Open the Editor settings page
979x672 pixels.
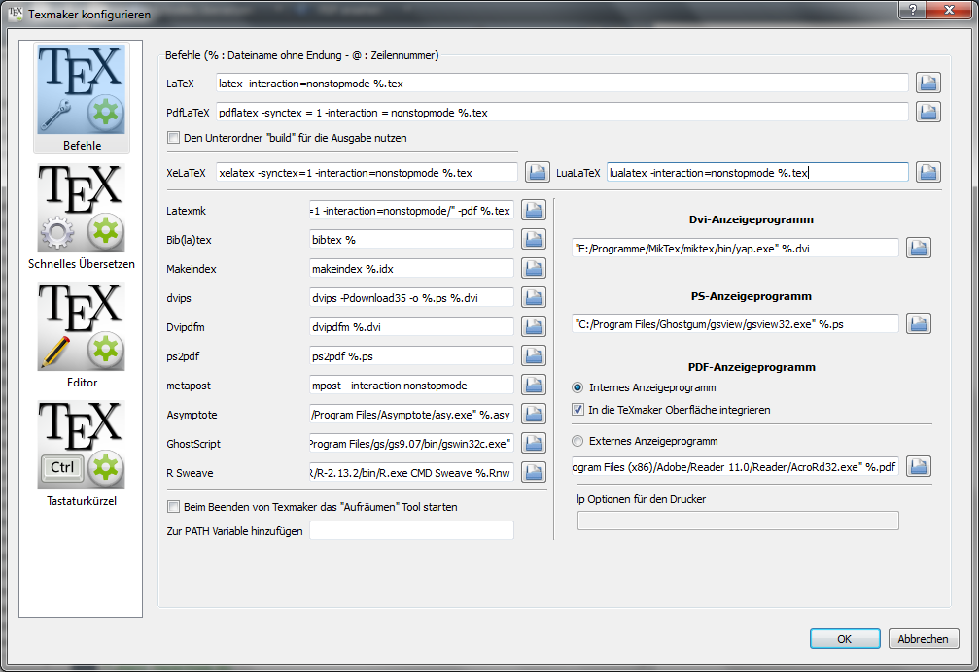(82, 335)
